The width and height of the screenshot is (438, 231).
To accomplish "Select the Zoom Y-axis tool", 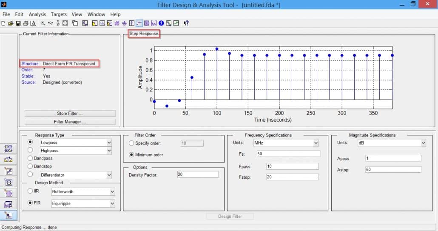I will 58,23.
